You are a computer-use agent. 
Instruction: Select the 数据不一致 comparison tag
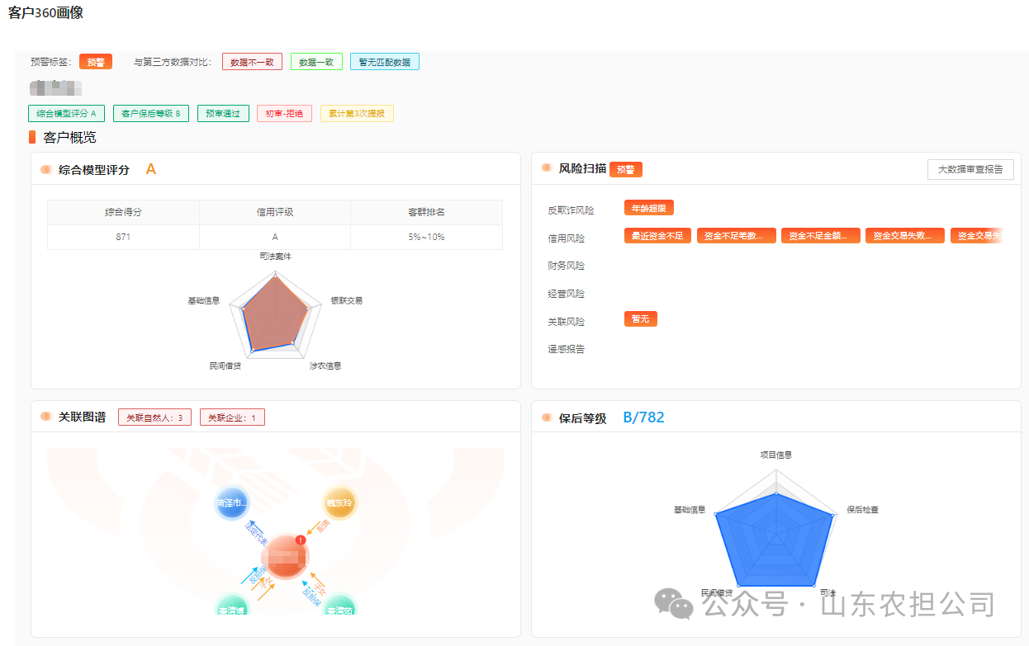tap(252, 62)
